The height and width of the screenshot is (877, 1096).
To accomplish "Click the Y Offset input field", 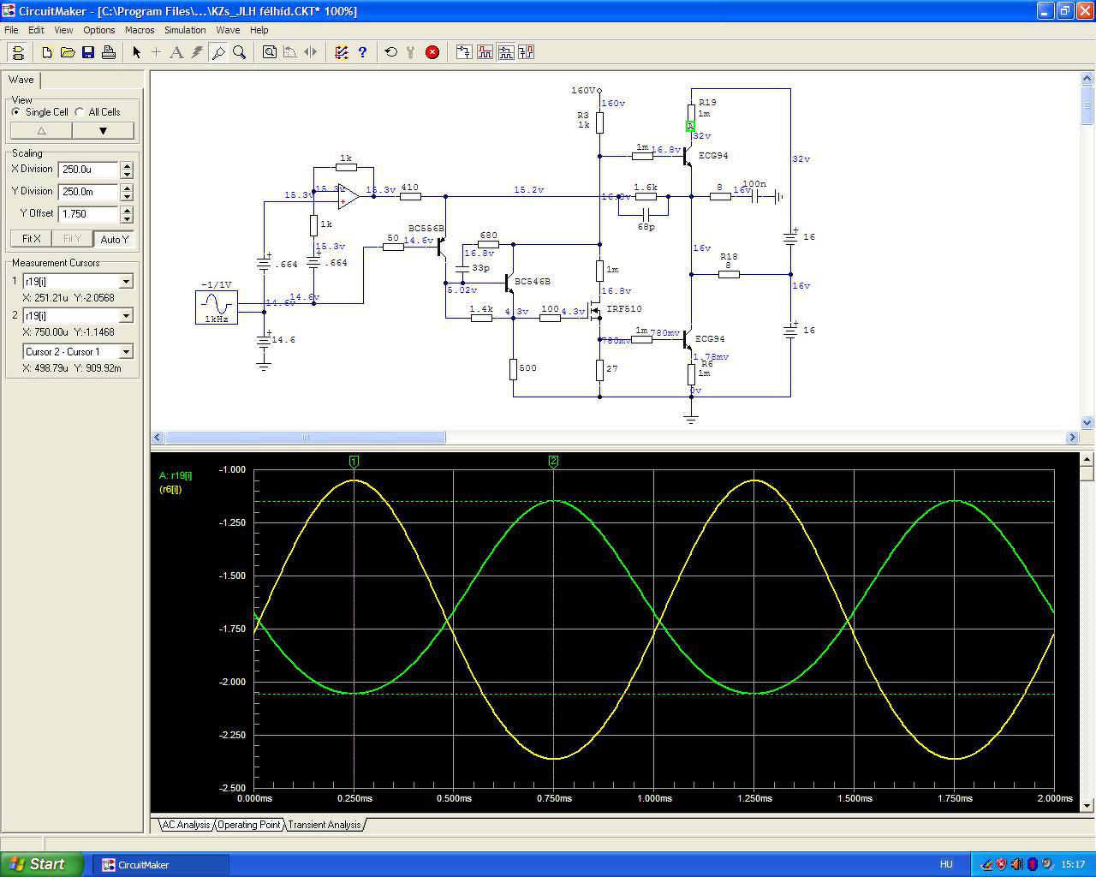I will tap(88, 214).
